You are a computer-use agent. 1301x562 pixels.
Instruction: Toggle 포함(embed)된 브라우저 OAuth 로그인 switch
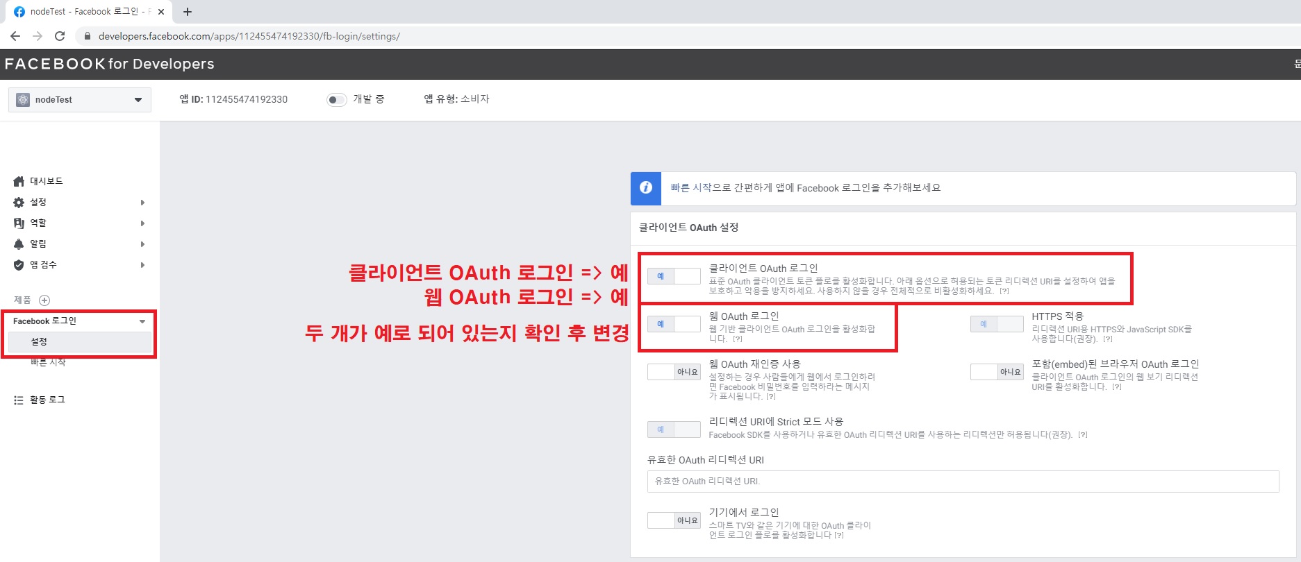(997, 372)
